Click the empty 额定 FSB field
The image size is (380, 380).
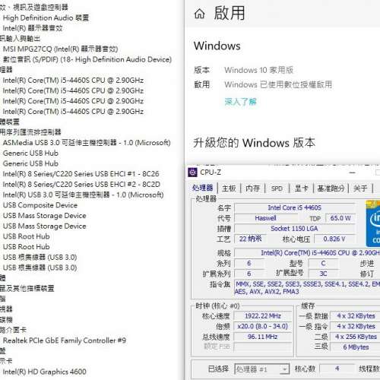click(263, 347)
